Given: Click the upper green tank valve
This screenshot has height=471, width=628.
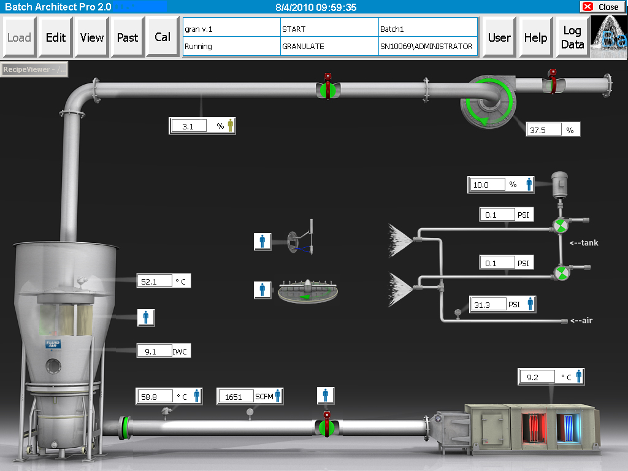Looking at the screenshot, I should click(x=561, y=226).
